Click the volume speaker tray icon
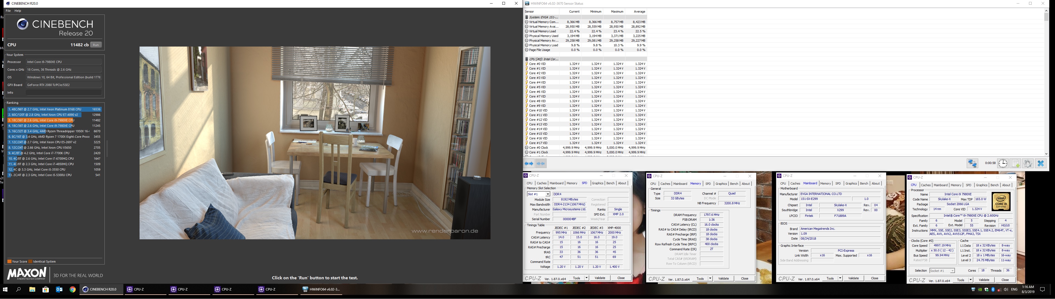Screen dimensions: 1055x299 click(x=1006, y=290)
